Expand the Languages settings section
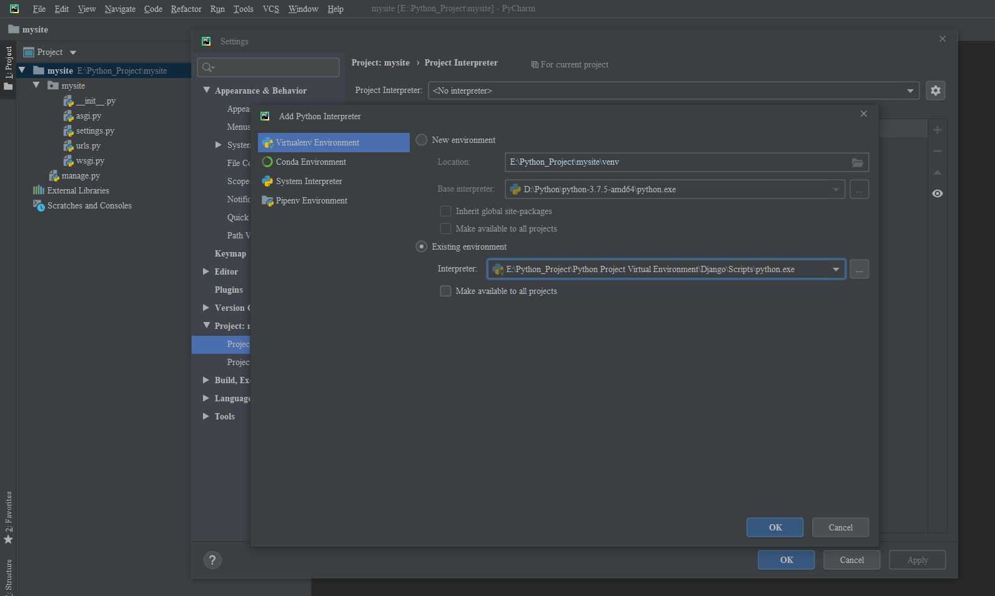995x596 pixels. (x=206, y=398)
